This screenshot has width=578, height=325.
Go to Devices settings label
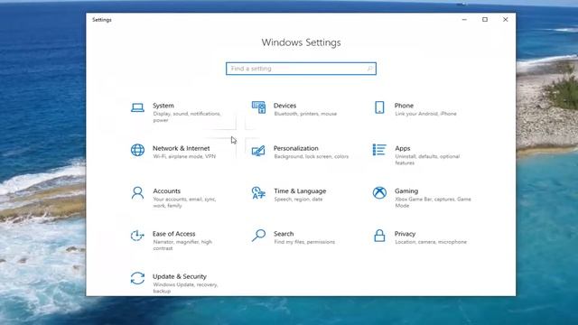click(x=285, y=106)
